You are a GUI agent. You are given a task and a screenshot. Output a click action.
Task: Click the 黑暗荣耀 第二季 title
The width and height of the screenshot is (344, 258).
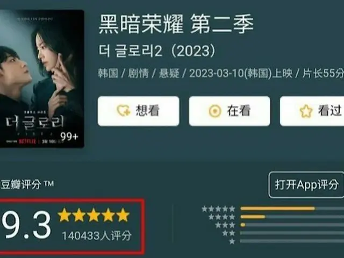click(176, 24)
